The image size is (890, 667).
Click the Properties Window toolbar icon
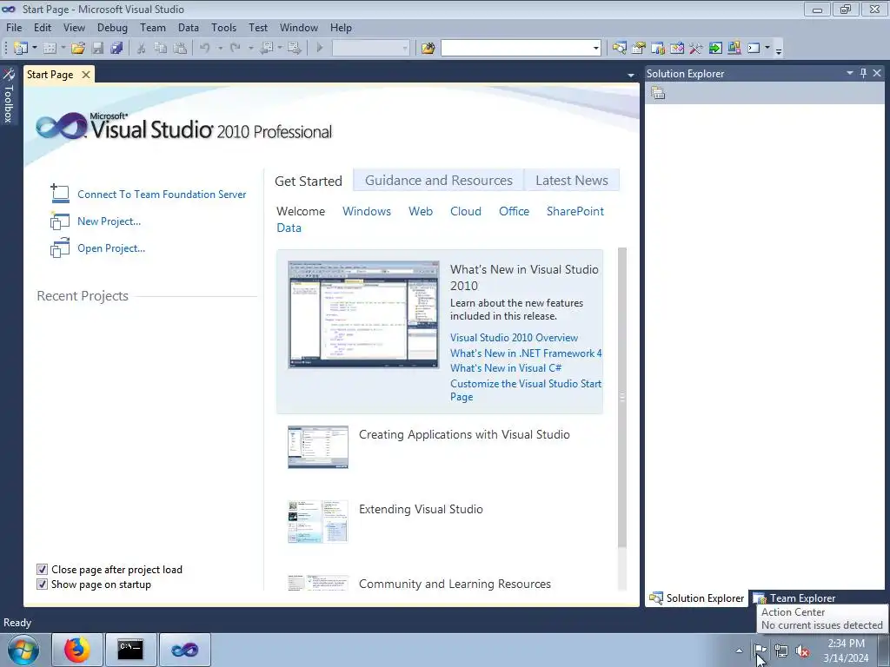pos(639,49)
